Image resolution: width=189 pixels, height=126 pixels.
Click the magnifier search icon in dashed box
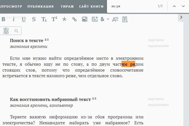16,31
